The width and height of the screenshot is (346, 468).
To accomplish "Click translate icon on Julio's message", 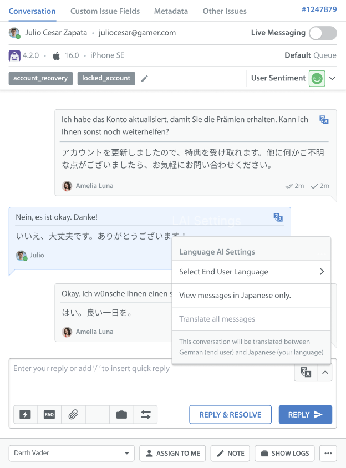I will pos(278,217).
